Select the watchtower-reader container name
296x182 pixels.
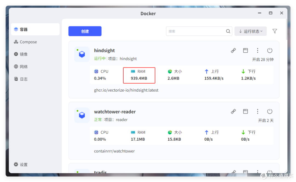point(115,112)
